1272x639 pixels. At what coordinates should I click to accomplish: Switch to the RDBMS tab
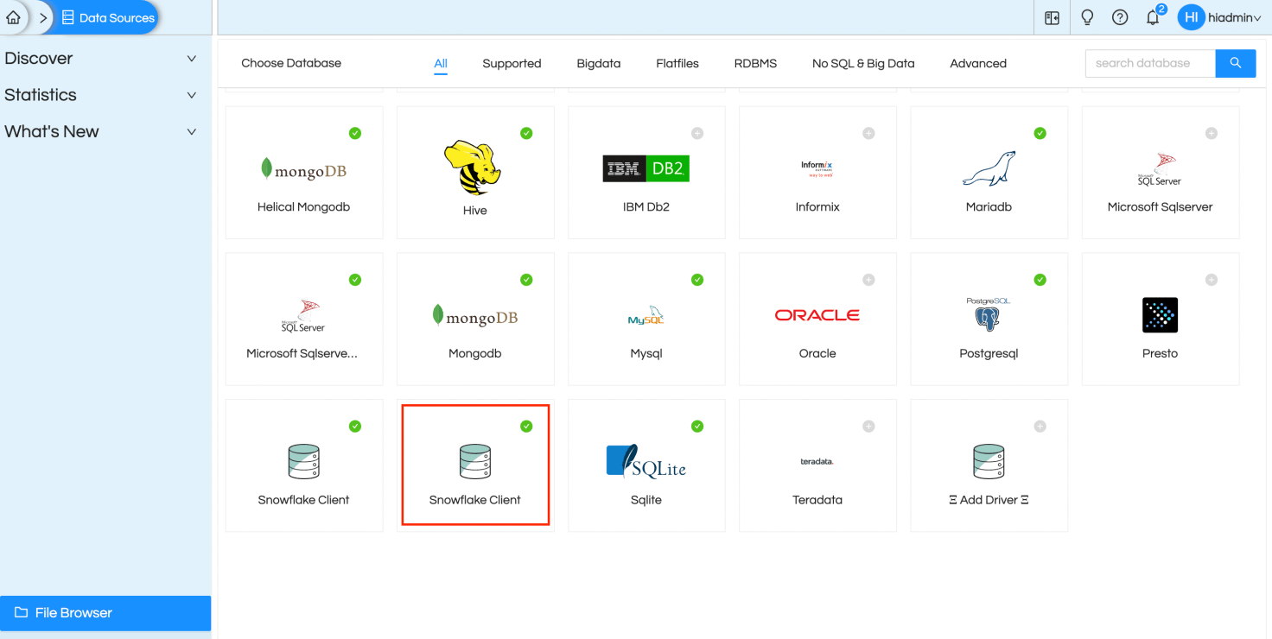point(755,63)
